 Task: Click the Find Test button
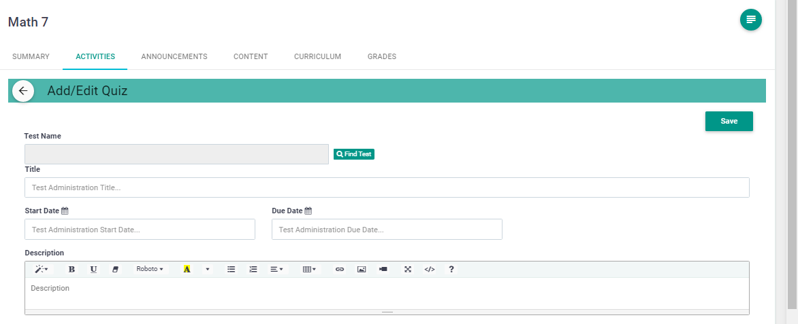click(x=353, y=154)
